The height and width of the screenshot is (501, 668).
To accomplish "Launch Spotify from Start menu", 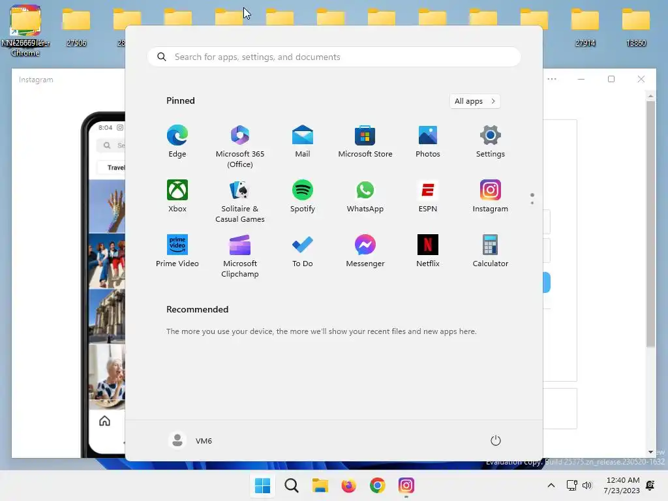I will (x=303, y=196).
